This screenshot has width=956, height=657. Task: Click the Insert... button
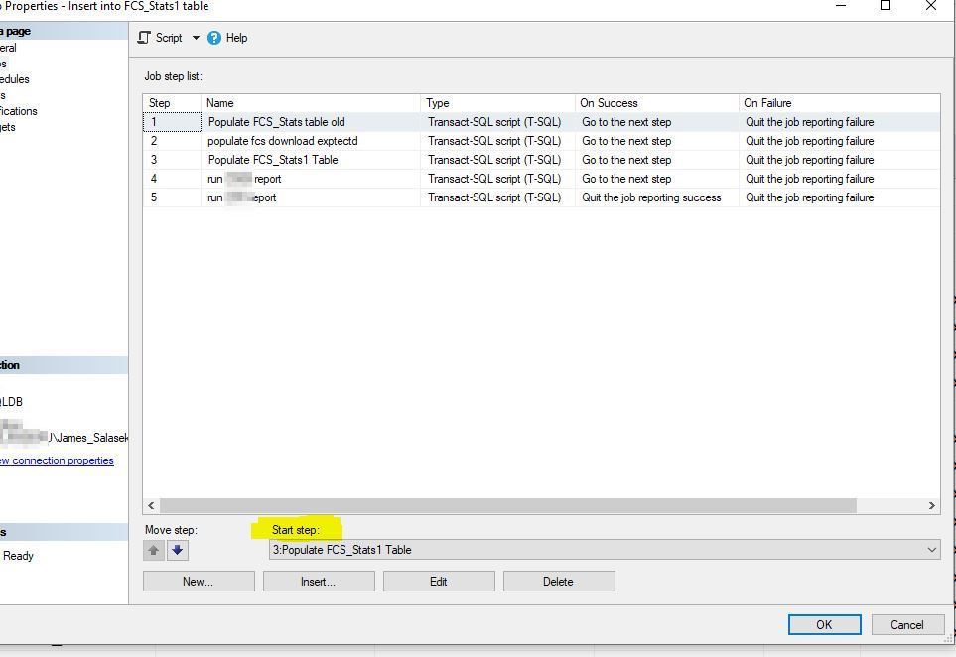click(x=318, y=582)
